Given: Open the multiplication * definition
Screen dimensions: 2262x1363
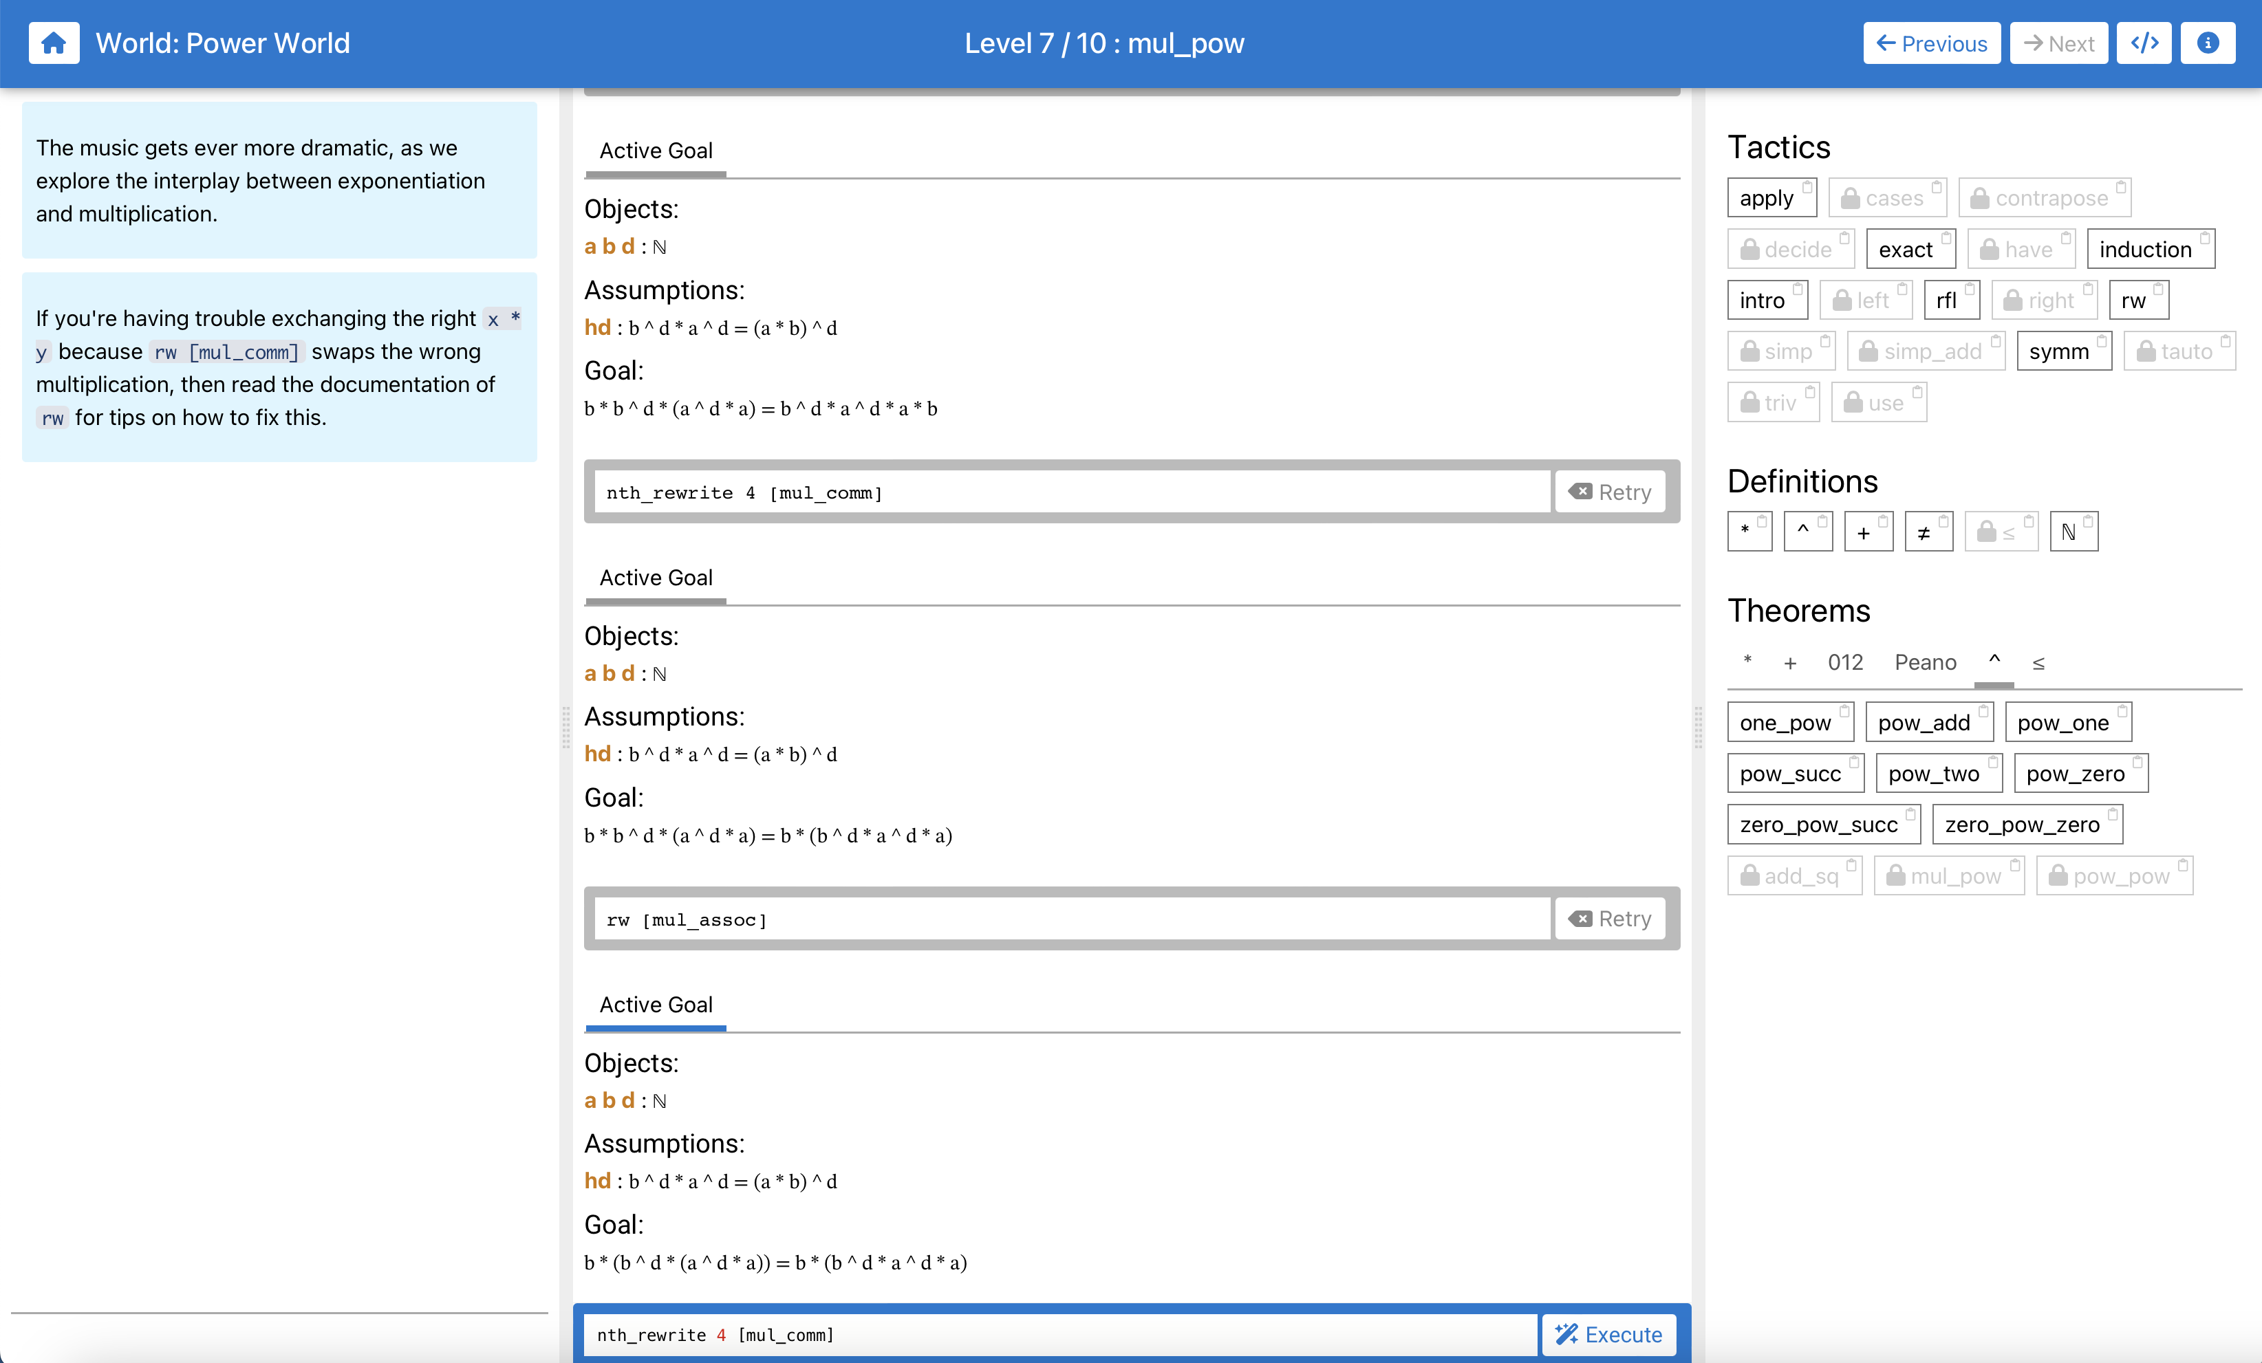Looking at the screenshot, I should click(x=1749, y=532).
